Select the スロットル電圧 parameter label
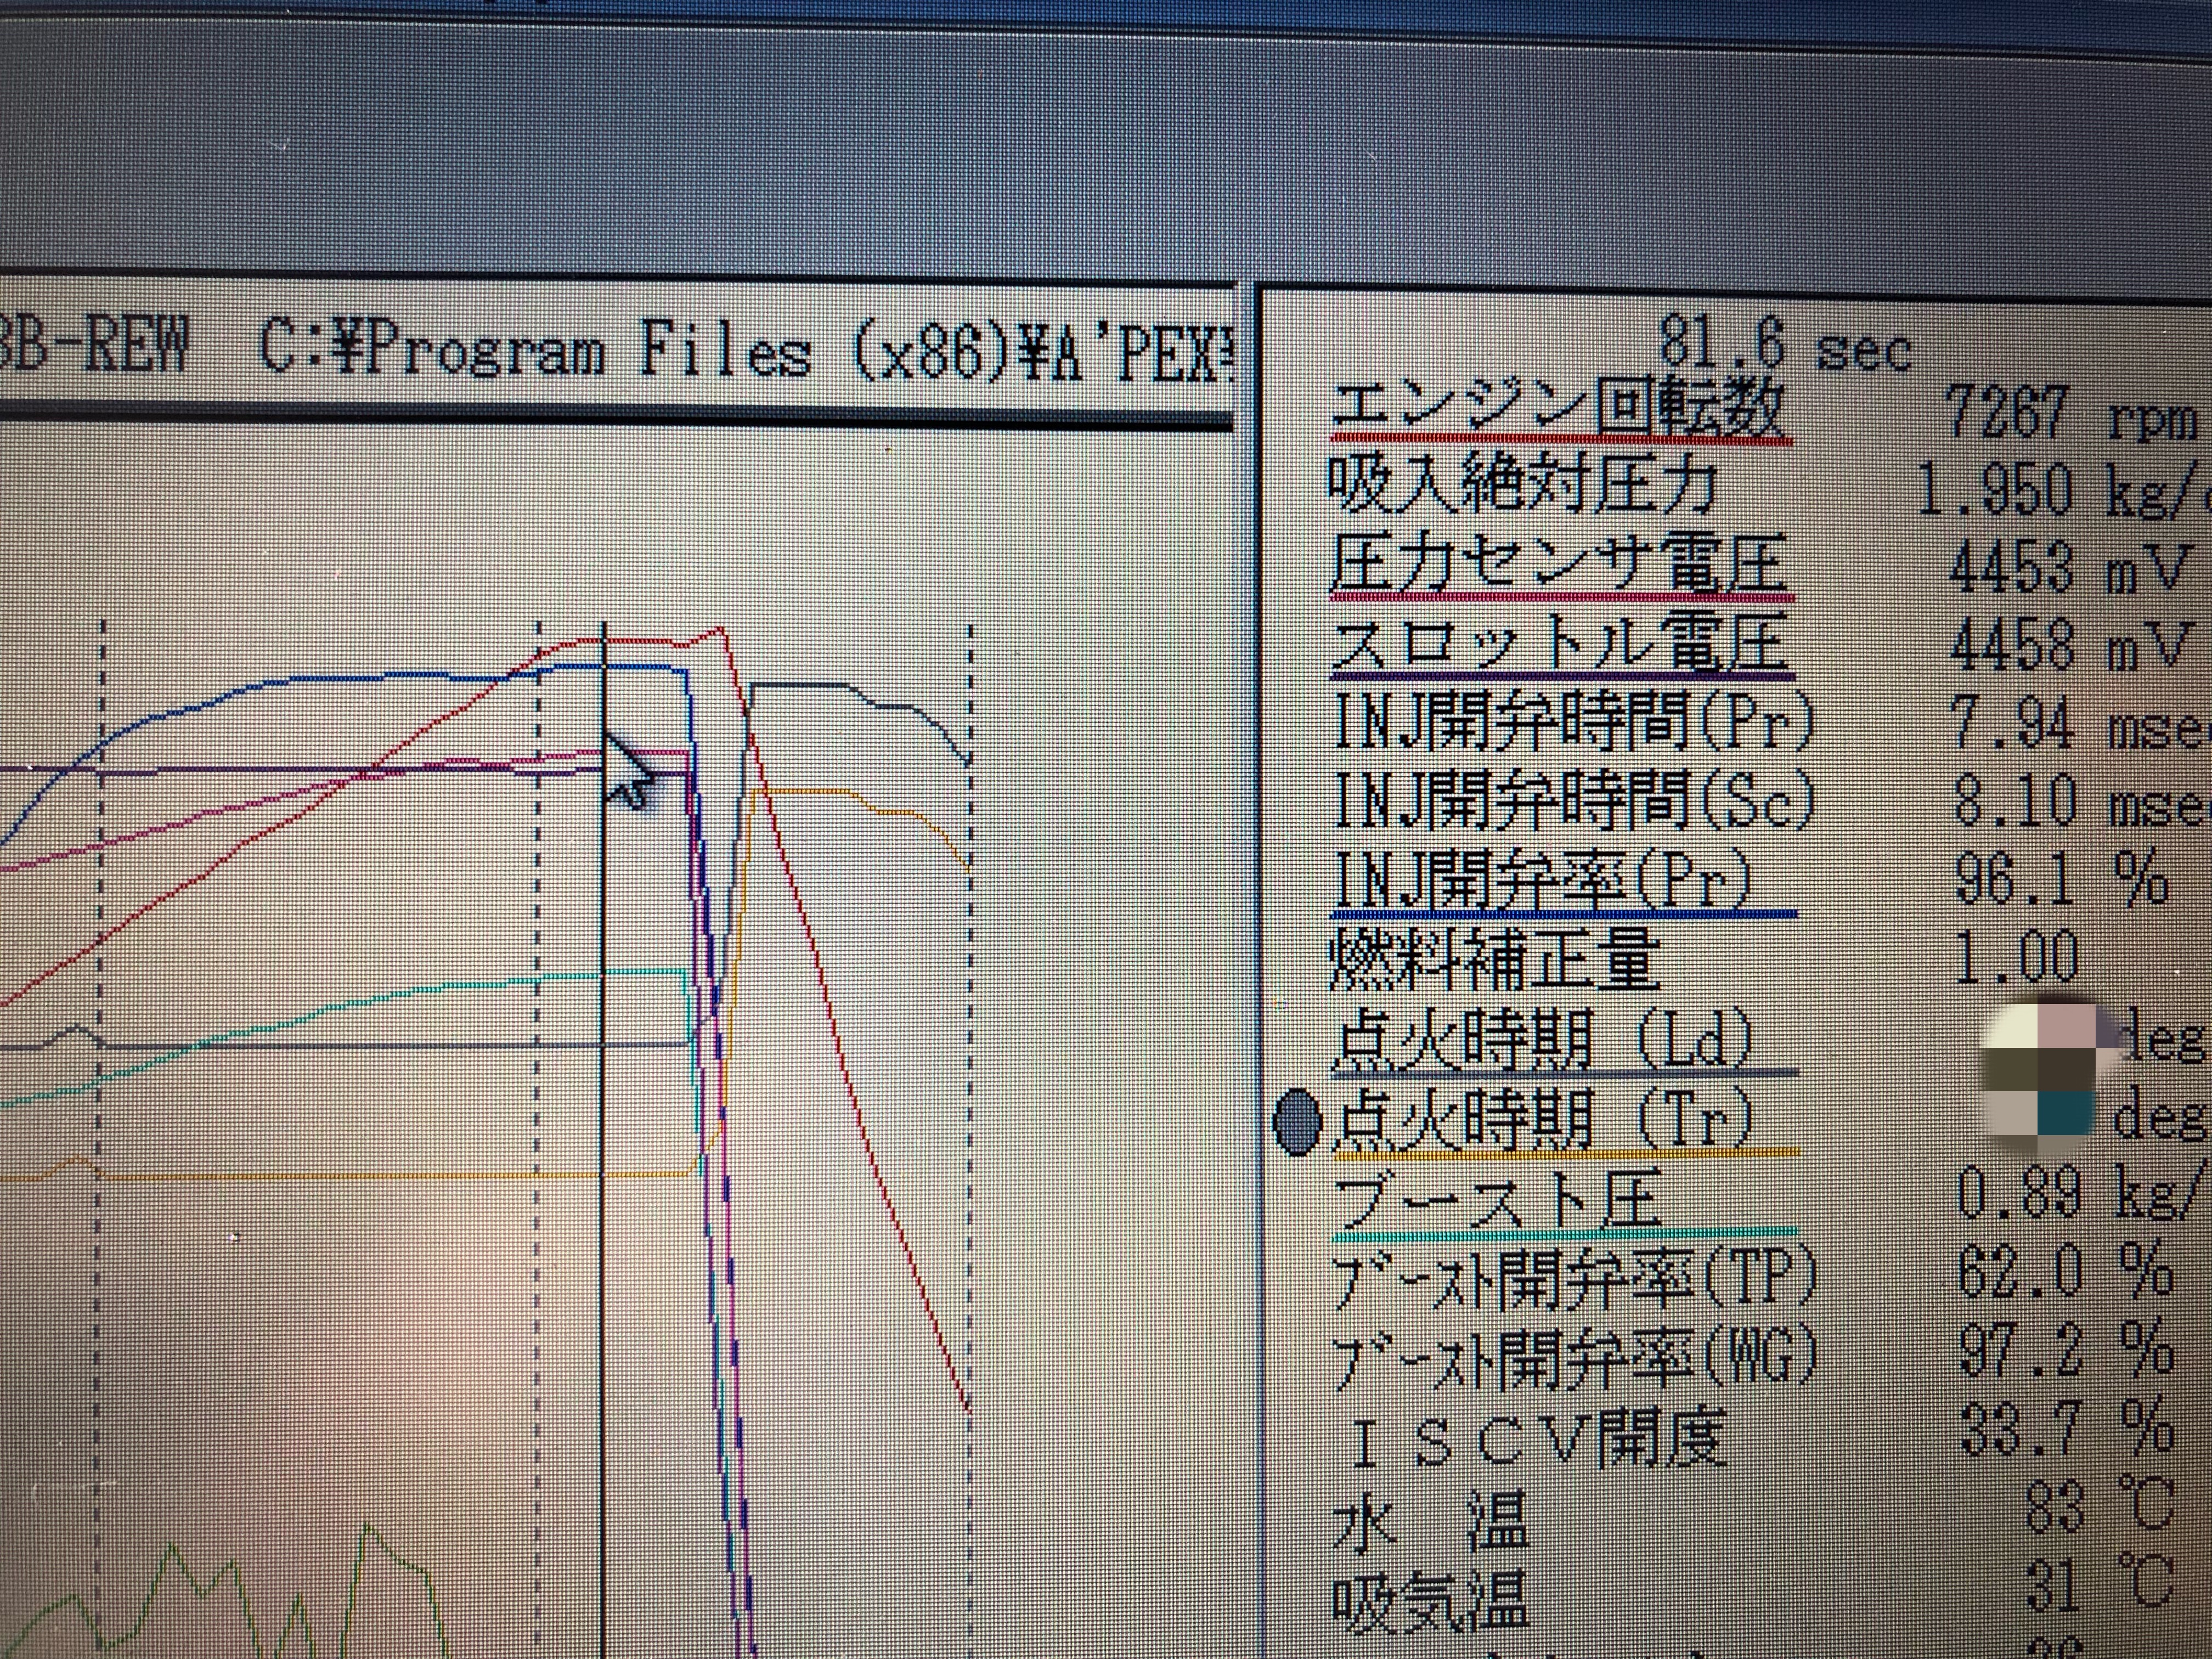Screen dimensions: 2212x1659 [x=1560, y=642]
